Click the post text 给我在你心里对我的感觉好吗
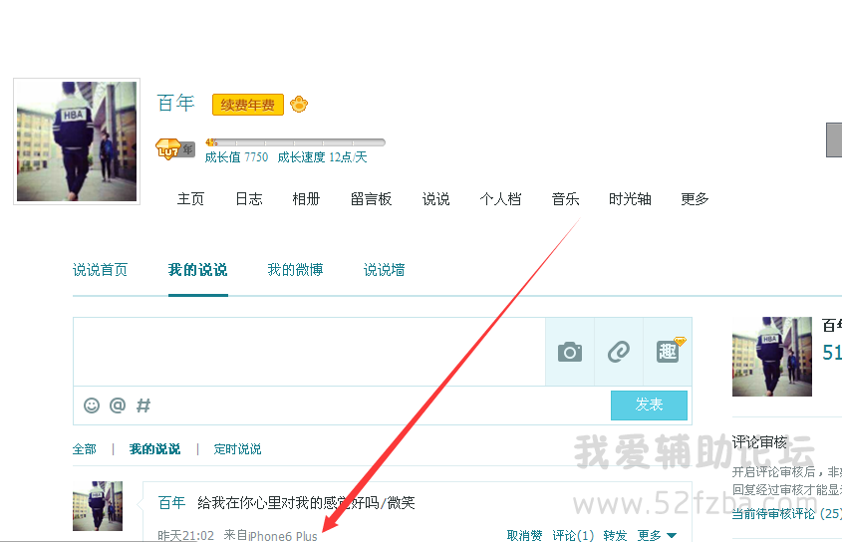842x542 pixels. point(288,503)
